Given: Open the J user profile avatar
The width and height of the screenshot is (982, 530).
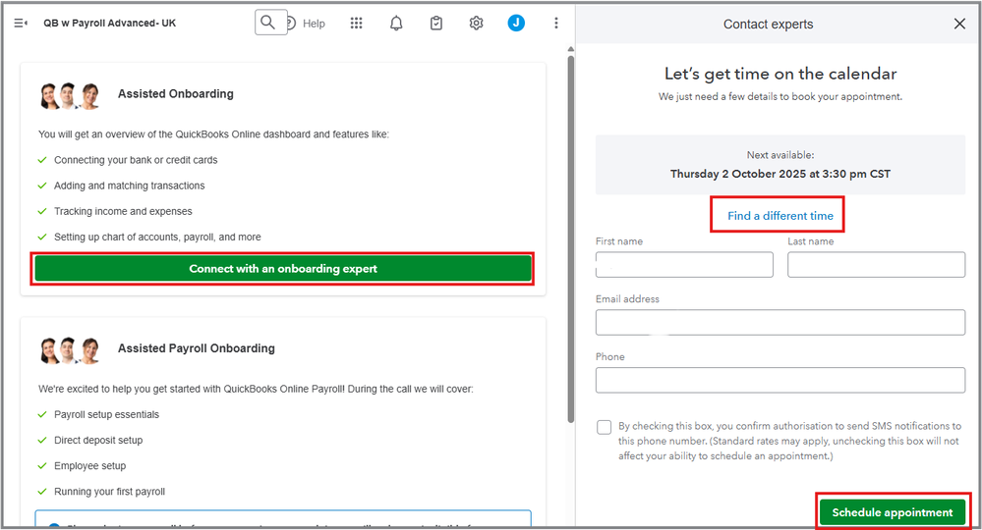Looking at the screenshot, I should (516, 24).
